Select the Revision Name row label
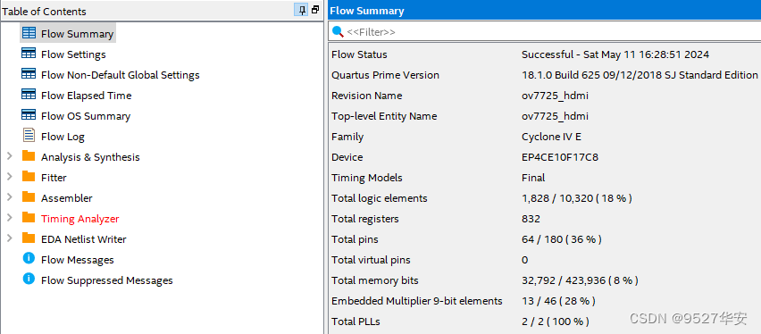Screen dimensions: 761x334 tap(367, 96)
